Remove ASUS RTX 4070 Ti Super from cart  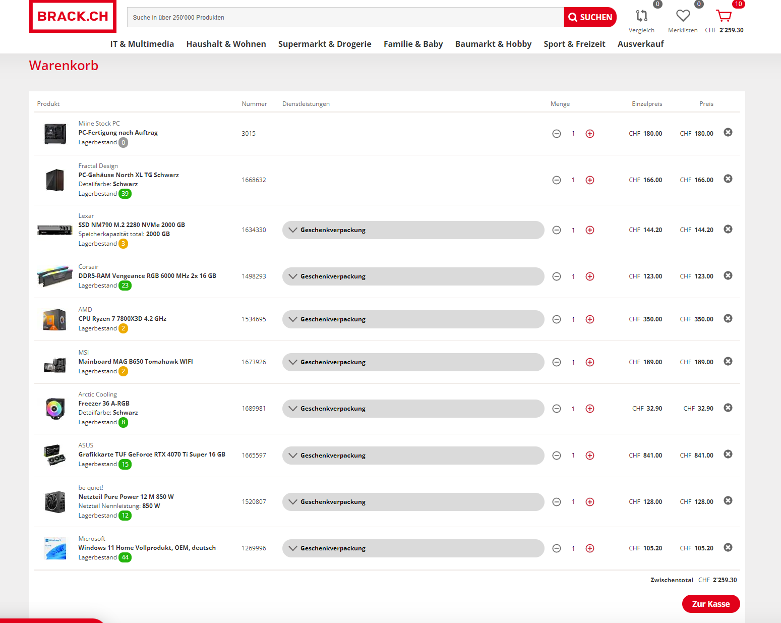pyautogui.click(x=728, y=454)
